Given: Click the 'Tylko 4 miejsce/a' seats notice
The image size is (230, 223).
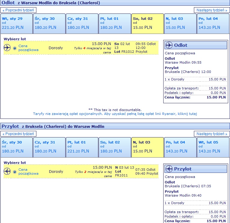Looking at the screenshot, I should [x=92, y=50].
